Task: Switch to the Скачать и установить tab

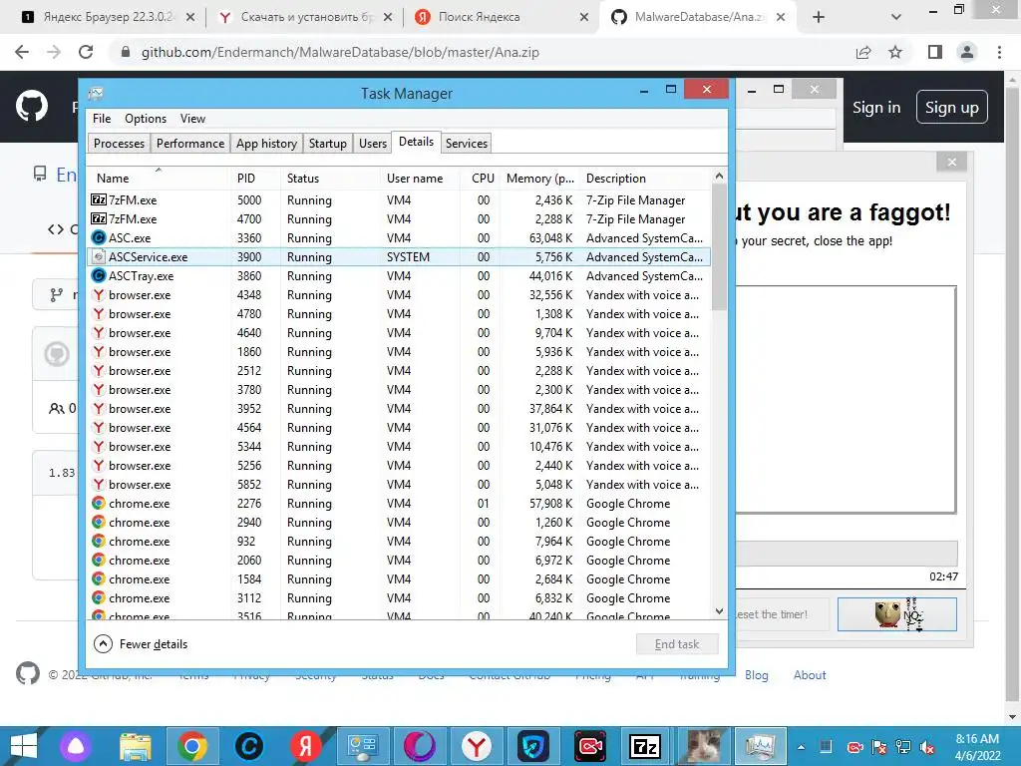Action: click(x=304, y=17)
